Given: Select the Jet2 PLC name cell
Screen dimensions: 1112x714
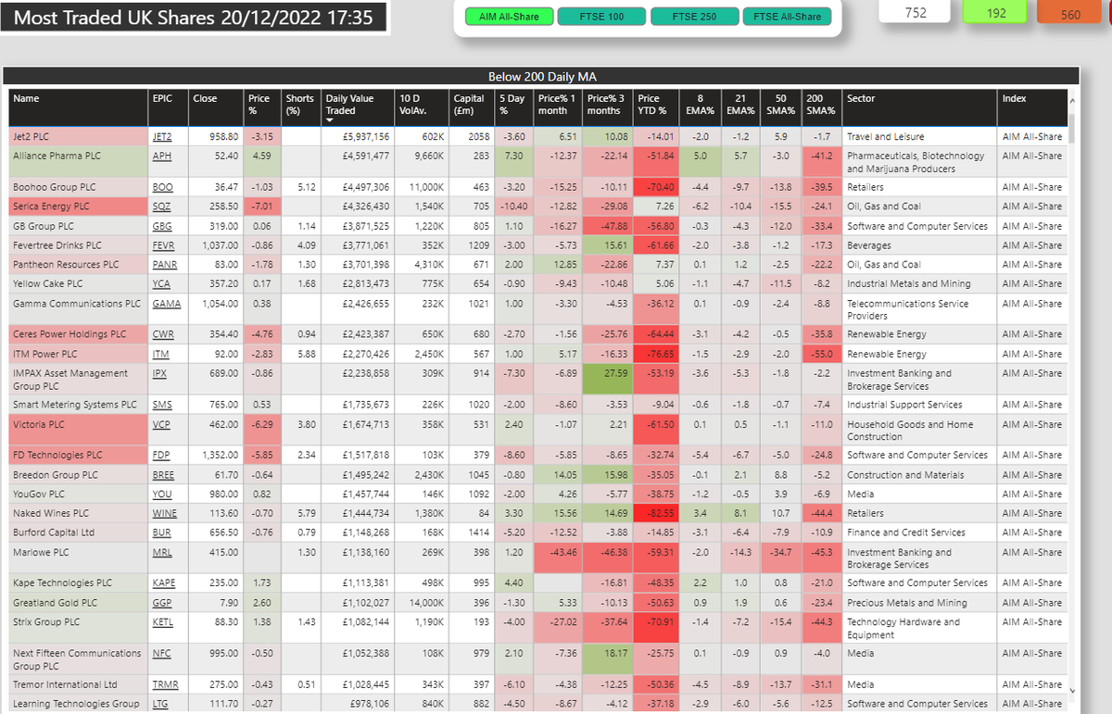Looking at the screenshot, I should point(78,137).
